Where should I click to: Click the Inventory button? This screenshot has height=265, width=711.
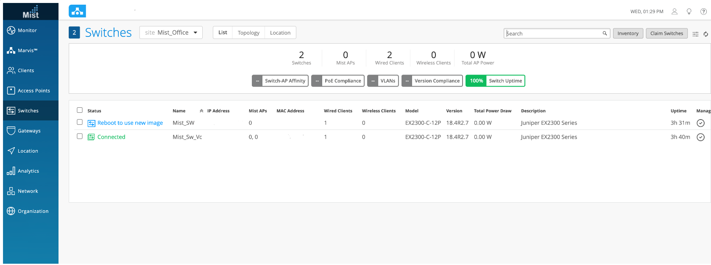(x=628, y=33)
